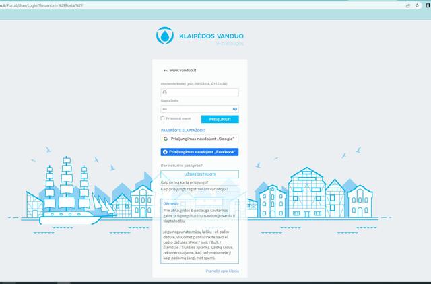Click the Klaipėdos Vanduo water drop logo
This screenshot has width=431, height=284.
[x=164, y=36]
